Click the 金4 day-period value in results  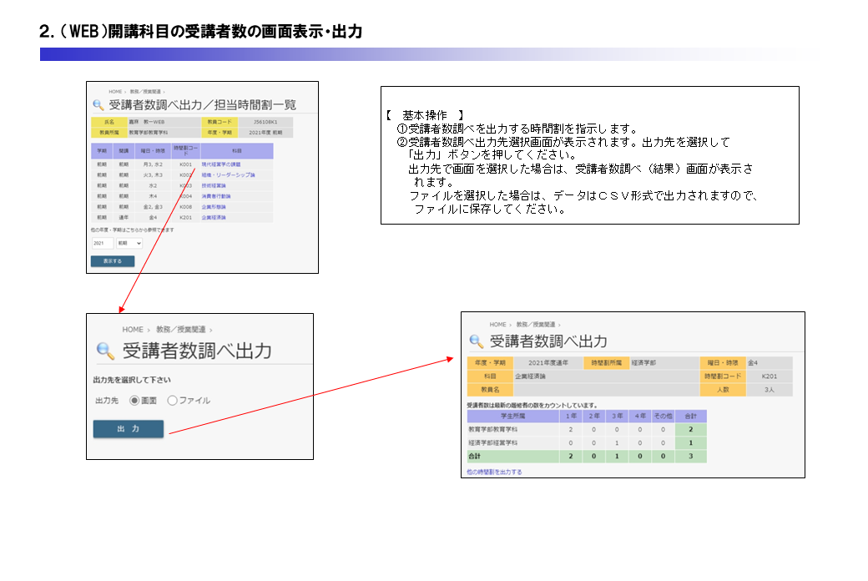point(770,363)
